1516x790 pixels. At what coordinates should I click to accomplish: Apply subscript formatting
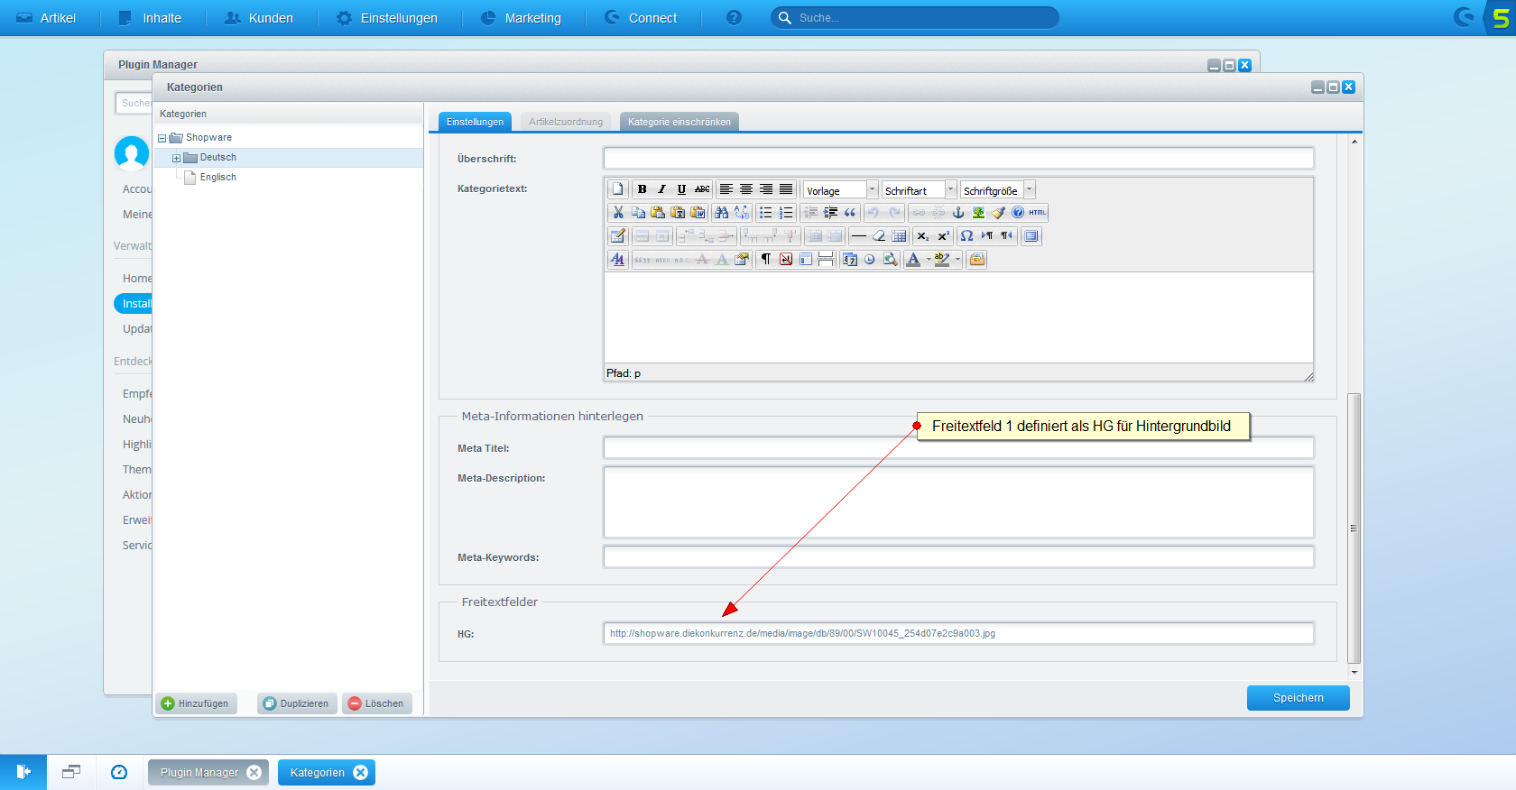[922, 236]
